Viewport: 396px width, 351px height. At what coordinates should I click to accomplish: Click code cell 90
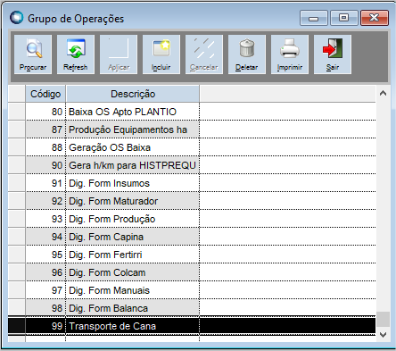pyautogui.click(x=45, y=165)
